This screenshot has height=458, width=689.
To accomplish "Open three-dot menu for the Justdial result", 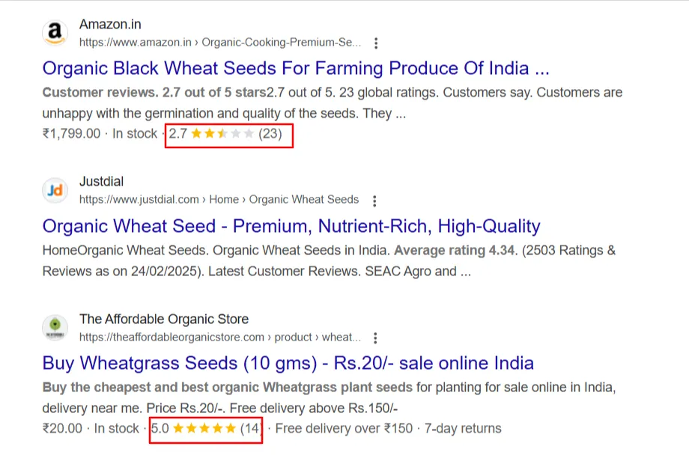I will pyautogui.click(x=374, y=200).
